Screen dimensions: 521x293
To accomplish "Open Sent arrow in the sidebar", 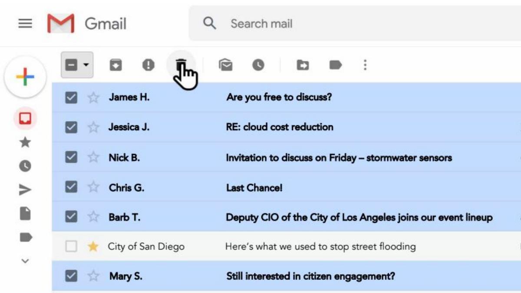I will (25, 190).
